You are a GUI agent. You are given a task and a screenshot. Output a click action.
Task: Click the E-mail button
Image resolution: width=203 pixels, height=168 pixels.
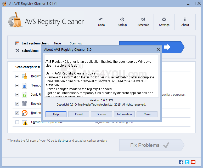[x=79, y=114]
